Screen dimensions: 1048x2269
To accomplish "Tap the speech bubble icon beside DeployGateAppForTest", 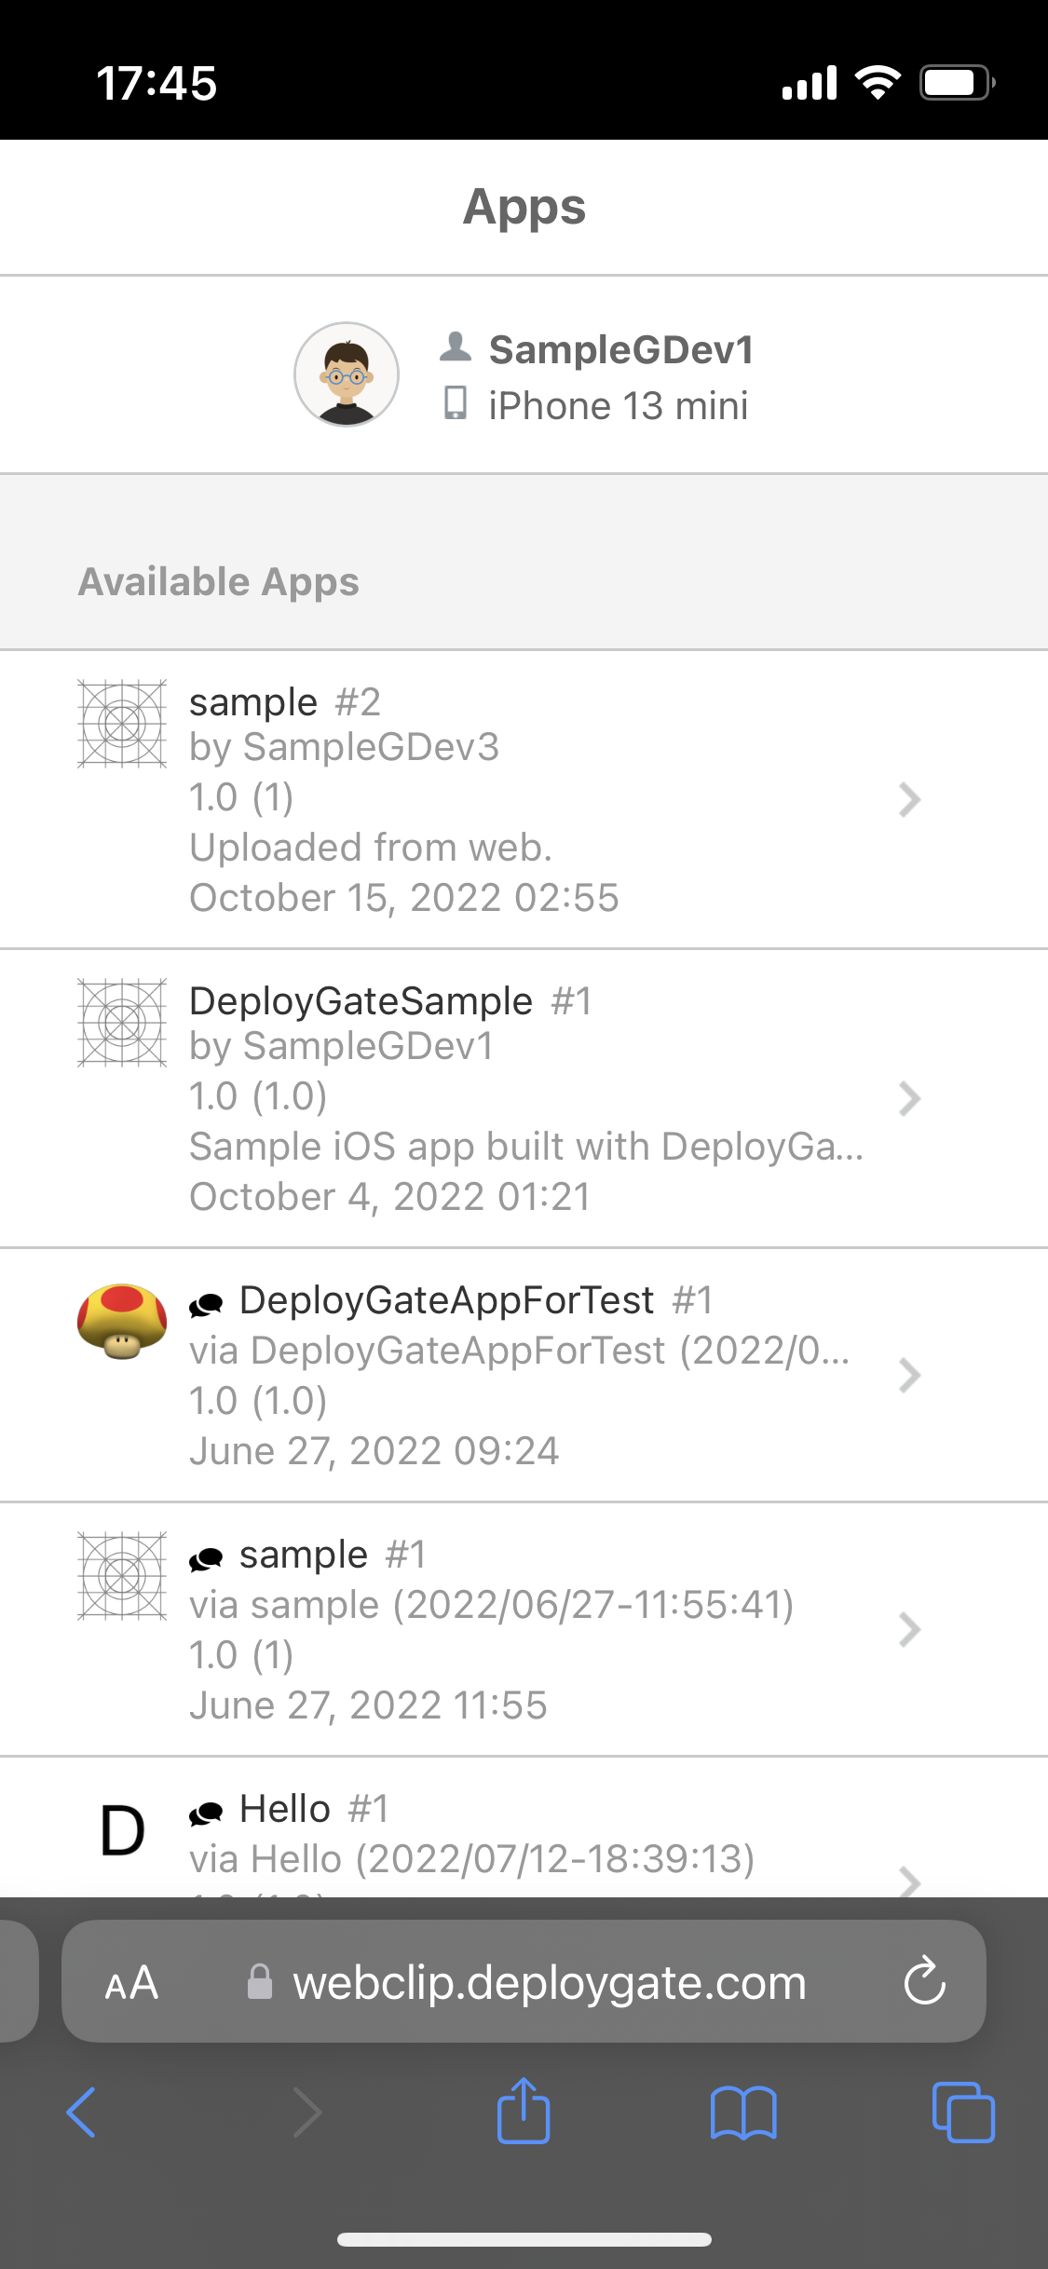I will pos(206,1305).
